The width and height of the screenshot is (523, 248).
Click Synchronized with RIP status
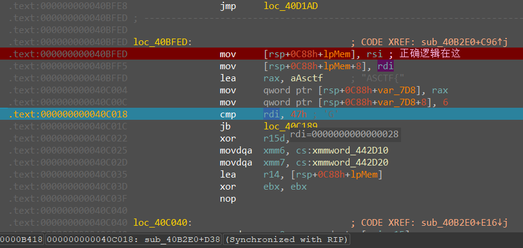point(286,240)
